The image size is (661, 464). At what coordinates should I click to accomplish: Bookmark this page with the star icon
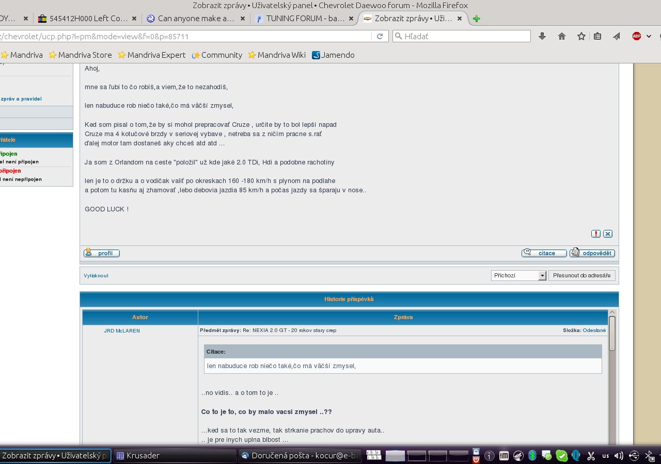(x=581, y=36)
